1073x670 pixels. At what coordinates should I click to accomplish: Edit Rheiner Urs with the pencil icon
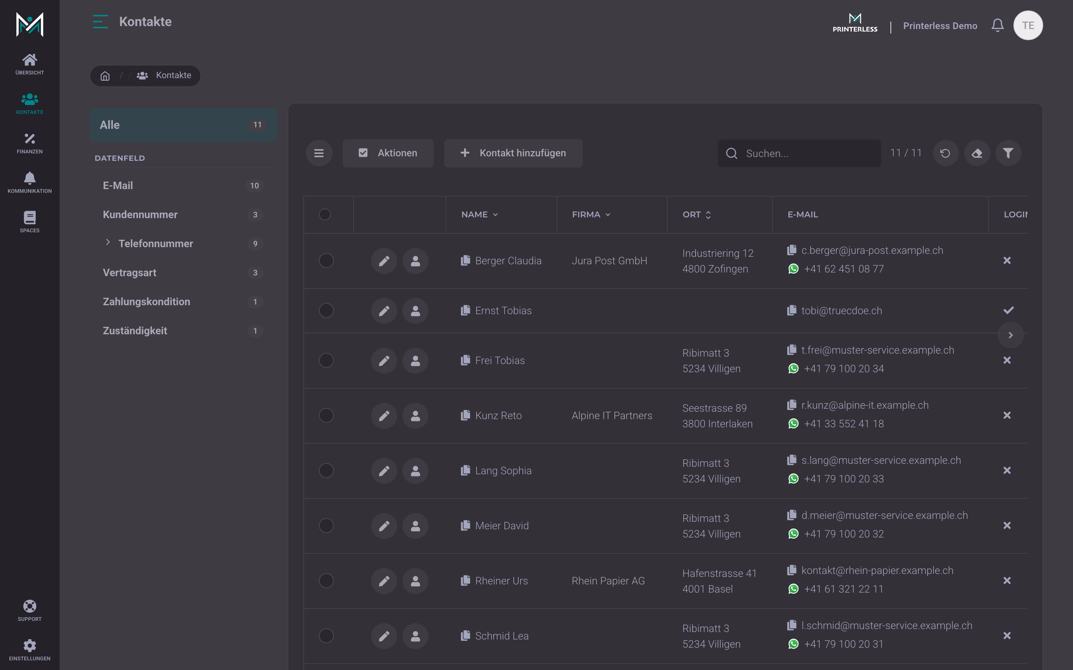coord(384,581)
